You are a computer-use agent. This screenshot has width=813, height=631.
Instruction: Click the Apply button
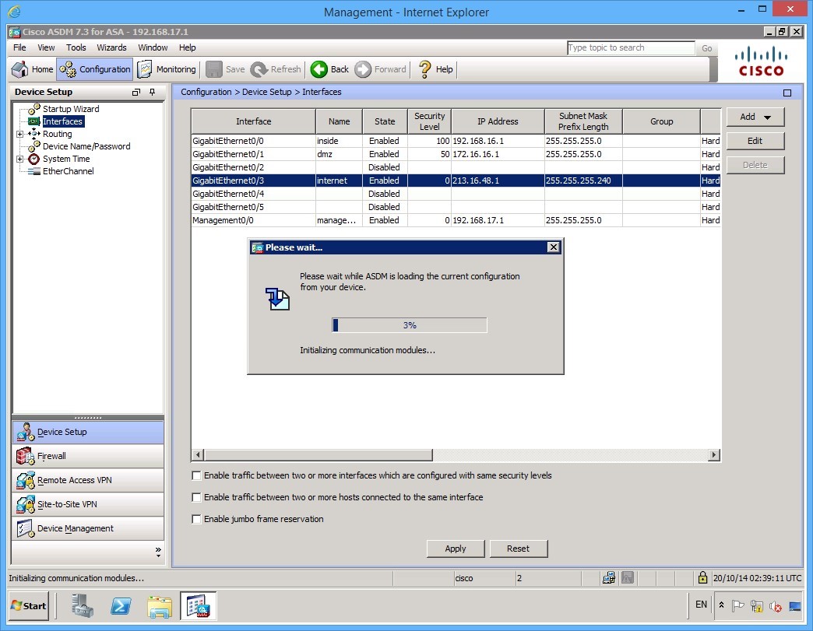click(x=456, y=549)
